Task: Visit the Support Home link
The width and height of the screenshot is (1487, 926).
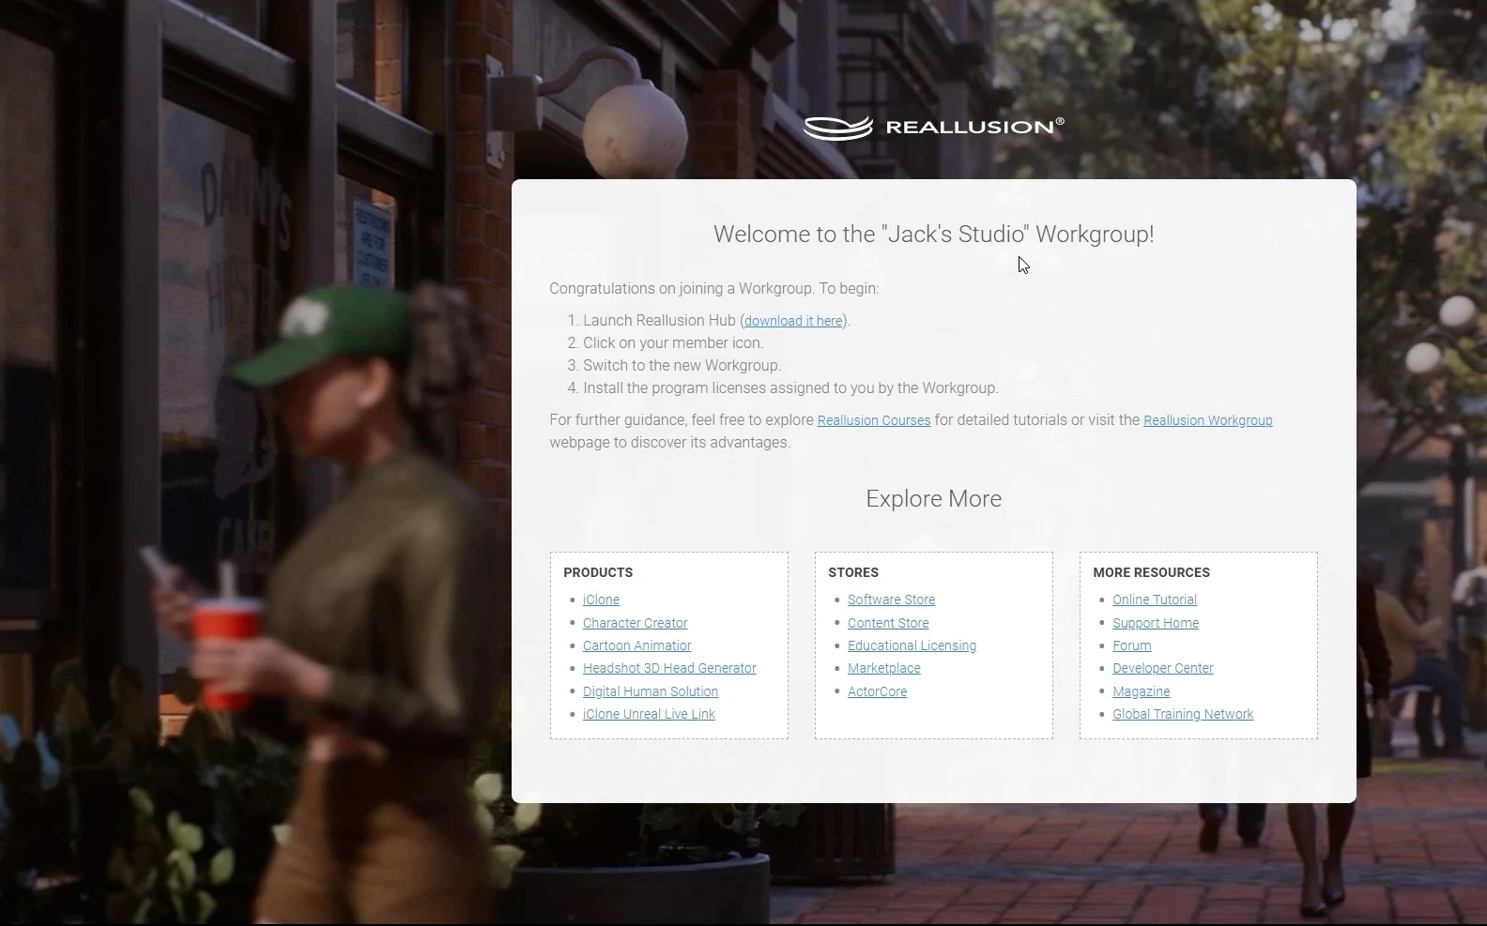Action: [x=1155, y=623]
